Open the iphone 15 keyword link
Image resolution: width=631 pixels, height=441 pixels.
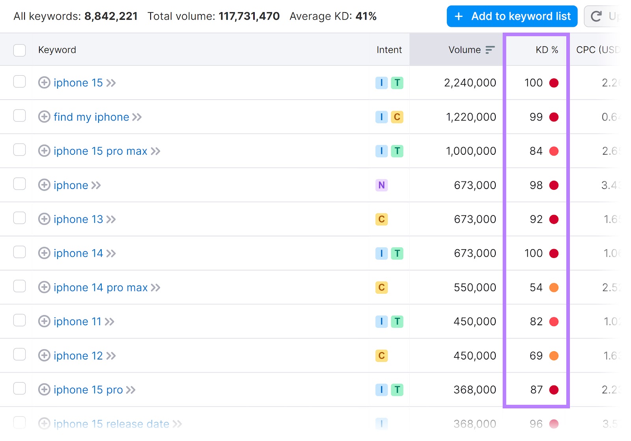[x=78, y=83]
